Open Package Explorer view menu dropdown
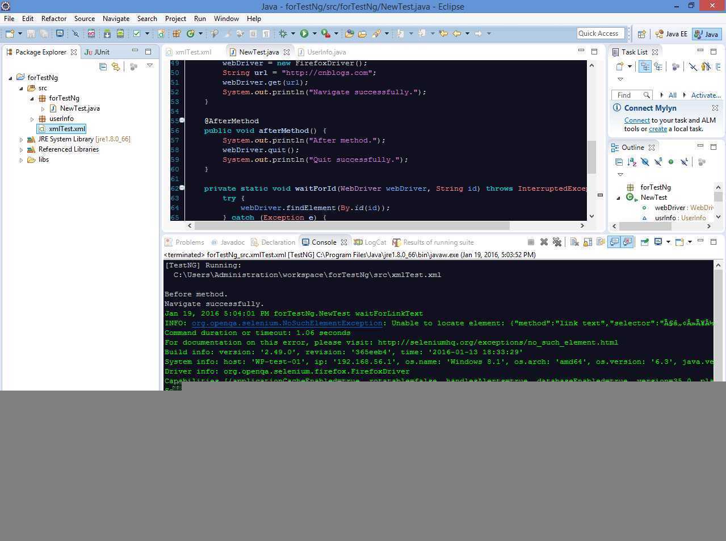The image size is (726, 541). pos(150,66)
